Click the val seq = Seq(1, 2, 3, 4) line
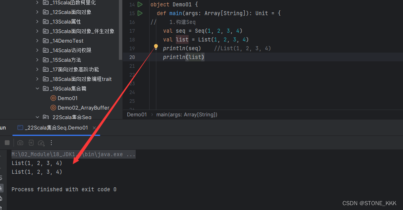The width and height of the screenshot is (403, 210). (x=202, y=31)
